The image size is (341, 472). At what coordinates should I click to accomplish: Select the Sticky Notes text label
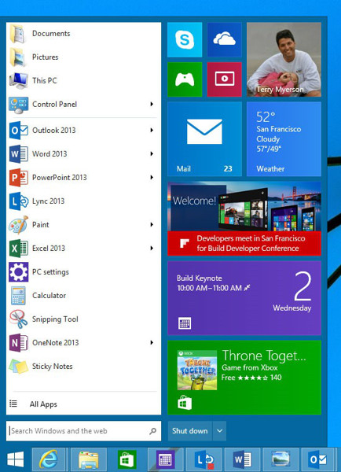click(x=53, y=367)
